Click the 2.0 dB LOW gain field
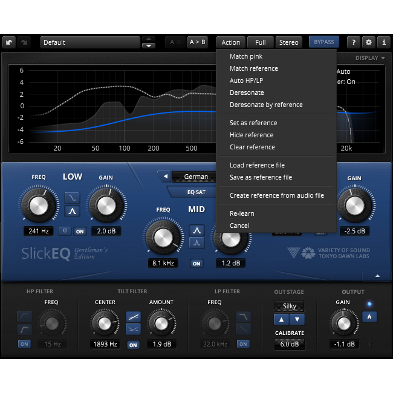Viewport: 393px width, 393px height. click(x=106, y=231)
